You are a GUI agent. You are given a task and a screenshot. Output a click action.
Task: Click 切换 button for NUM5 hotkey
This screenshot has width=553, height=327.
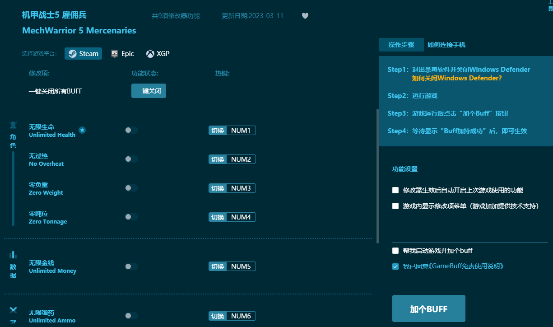point(218,266)
